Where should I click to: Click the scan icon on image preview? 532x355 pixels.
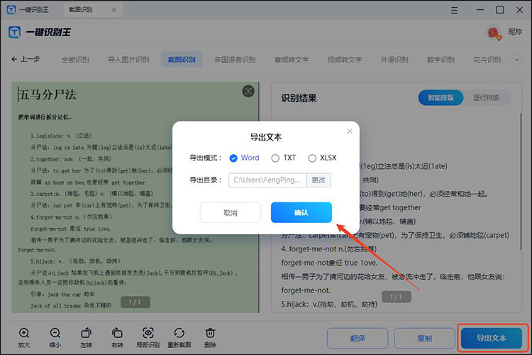tap(248, 91)
